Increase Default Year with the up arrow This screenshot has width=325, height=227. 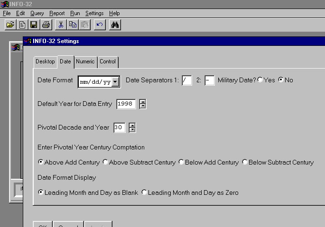pos(143,102)
